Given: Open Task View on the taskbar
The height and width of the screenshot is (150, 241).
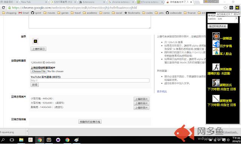Looking at the screenshot, I should coord(12,140).
